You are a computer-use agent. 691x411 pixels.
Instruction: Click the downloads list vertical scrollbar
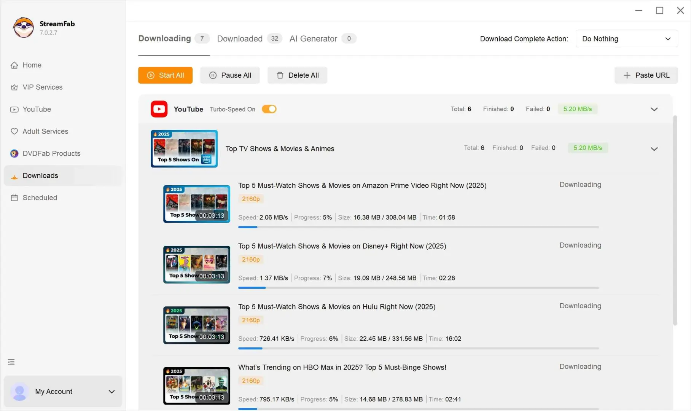pos(675,221)
